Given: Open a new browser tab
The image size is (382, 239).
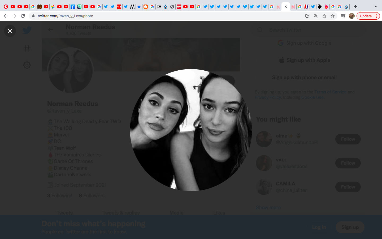Looking at the screenshot, I should (x=355, y=7).
